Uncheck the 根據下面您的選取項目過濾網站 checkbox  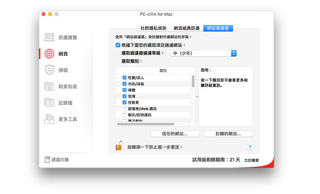pos(118,45)
